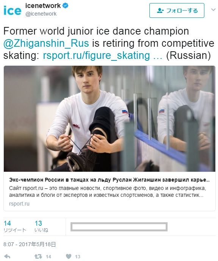This screenshot has width=218, height=261.
Task: Click the icenetwork ice logo avatar
Action: tap(13, 10)
